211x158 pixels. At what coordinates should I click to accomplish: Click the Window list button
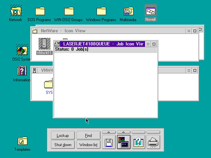pos(89,145)
